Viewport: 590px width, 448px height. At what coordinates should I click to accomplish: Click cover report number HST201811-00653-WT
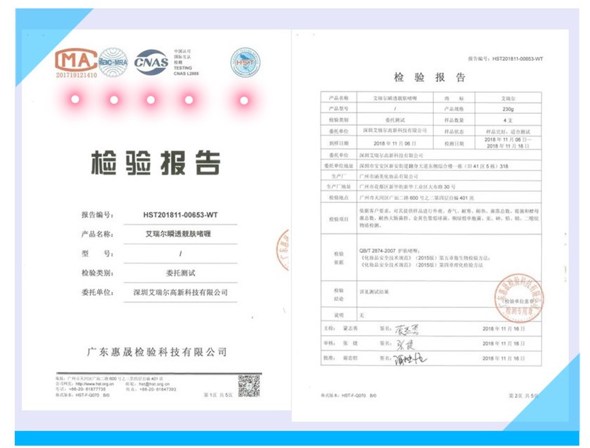tap(180, 215)
